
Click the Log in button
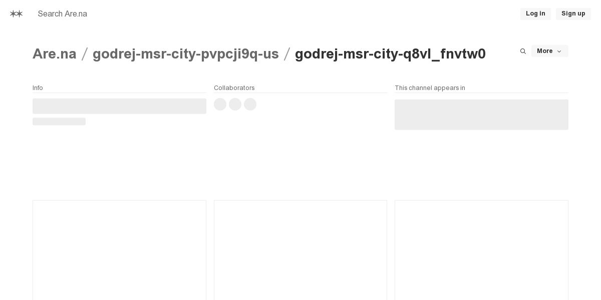(535, 13)
